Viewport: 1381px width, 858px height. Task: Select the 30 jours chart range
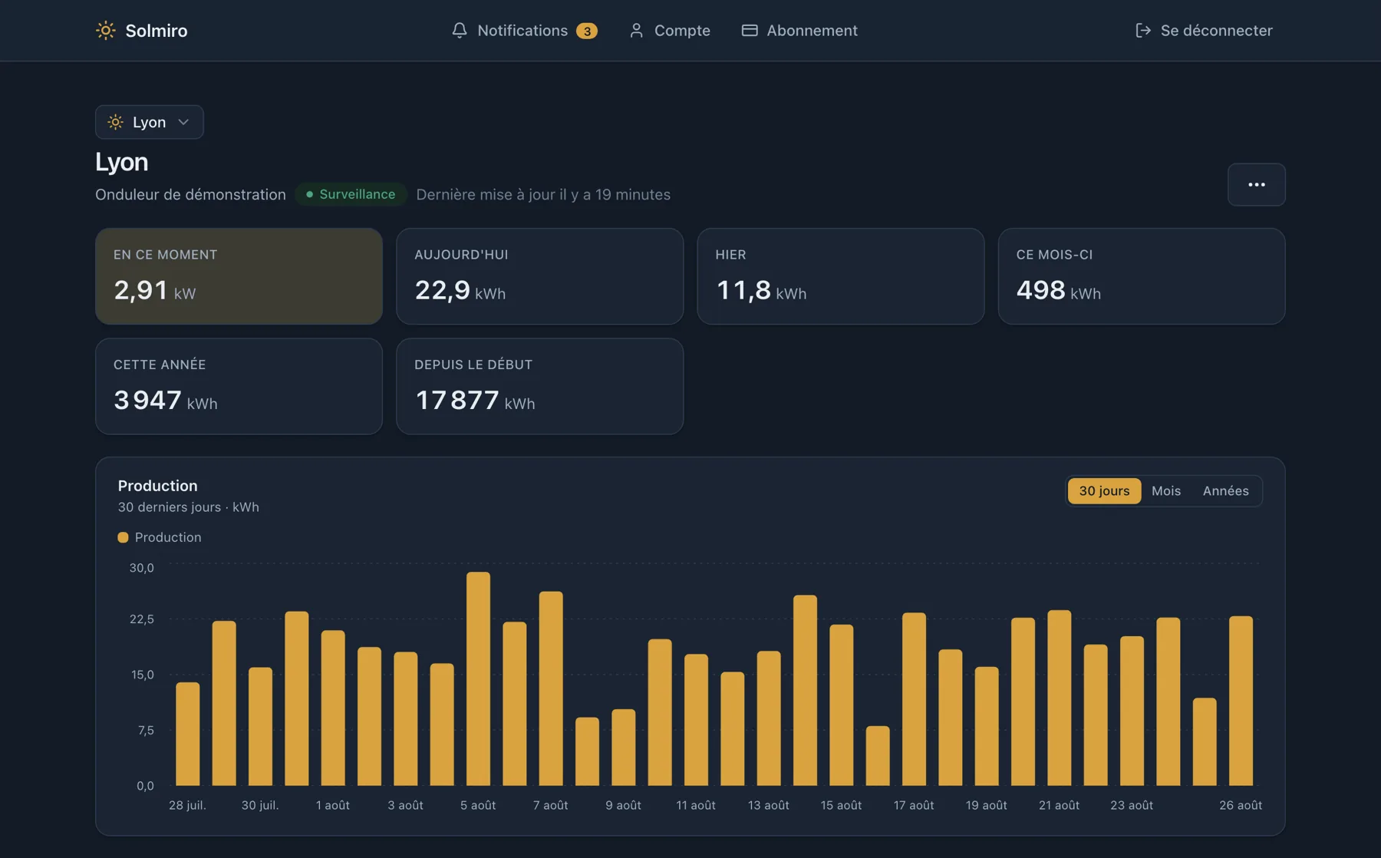point(1104,490)
